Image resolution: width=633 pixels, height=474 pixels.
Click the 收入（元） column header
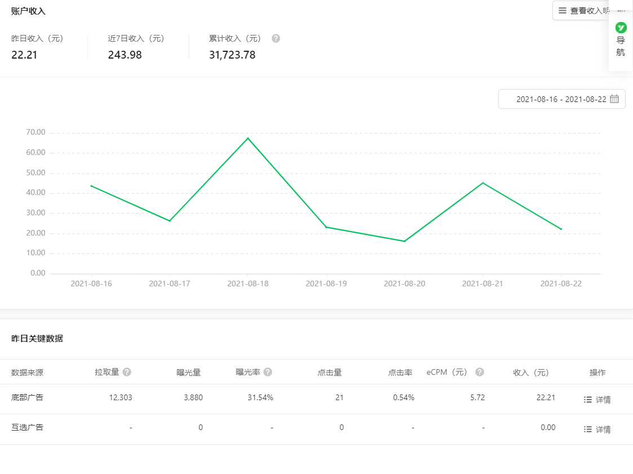pos(530,373)
